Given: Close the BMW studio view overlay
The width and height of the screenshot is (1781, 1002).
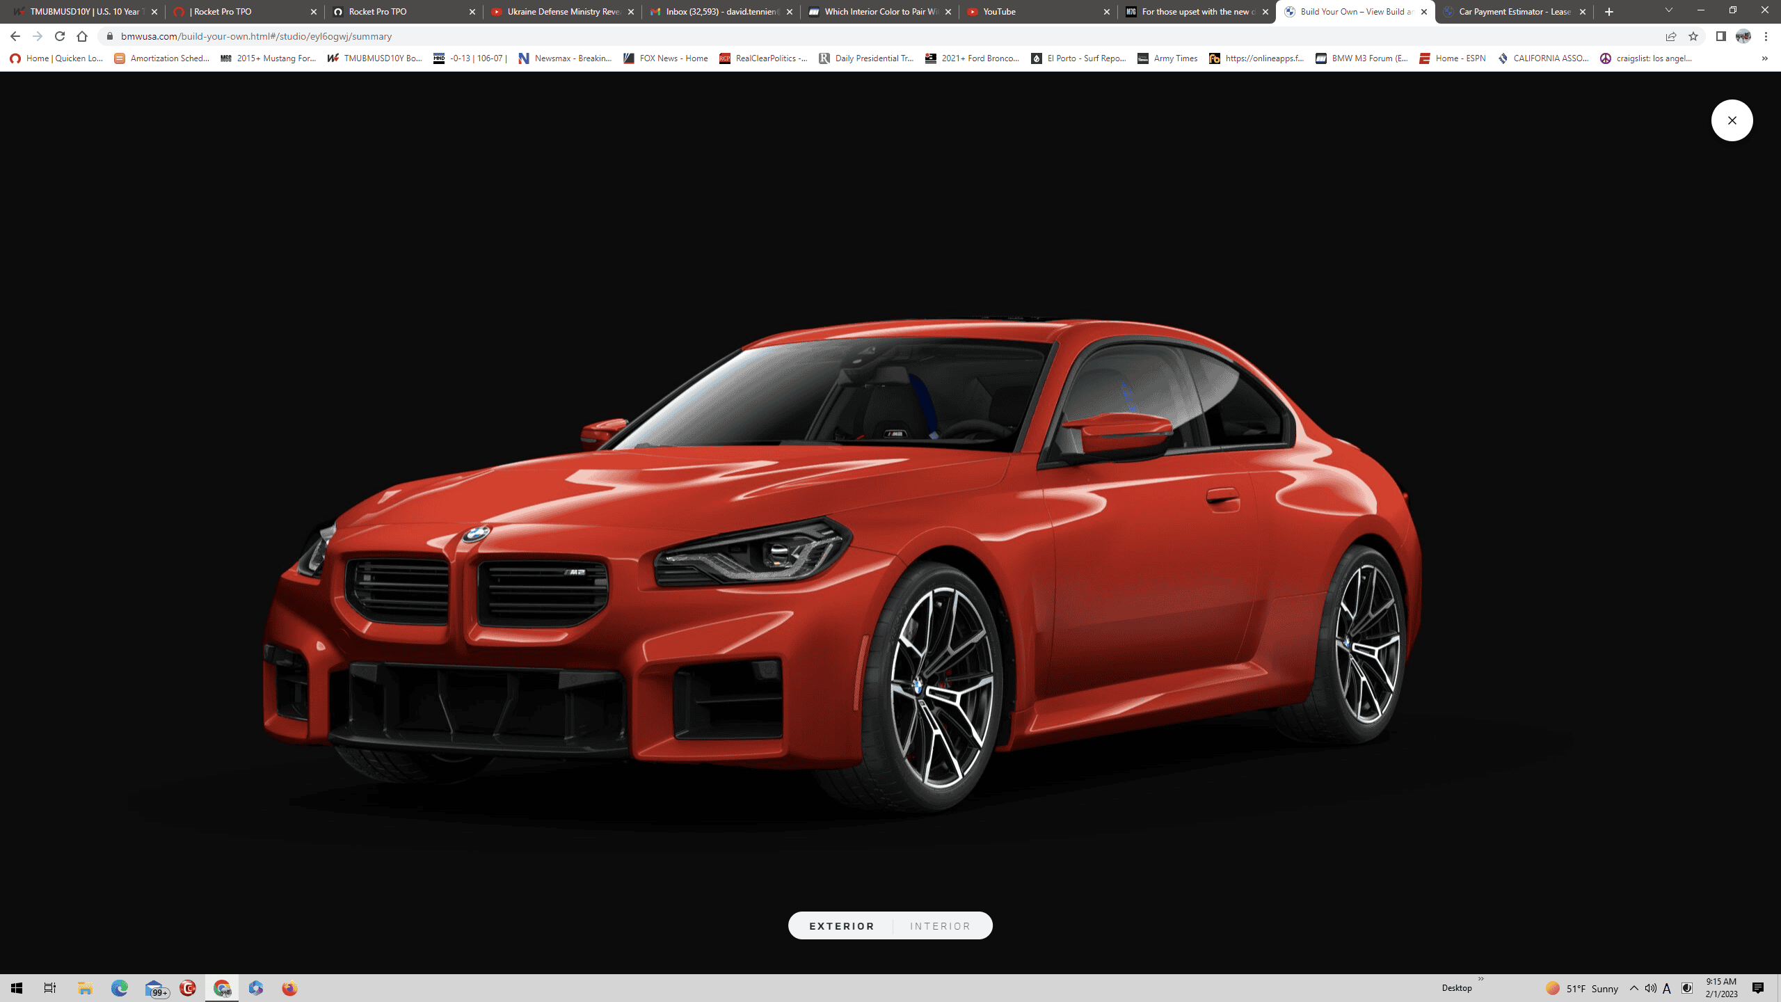Looking at the screenshot, I should [1732, 120].
